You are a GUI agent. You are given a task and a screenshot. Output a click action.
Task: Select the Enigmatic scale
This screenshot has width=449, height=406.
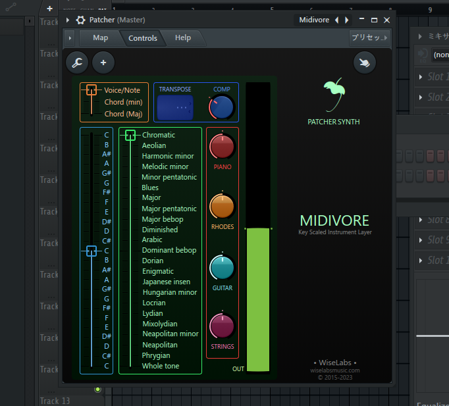tap(158, 271)
